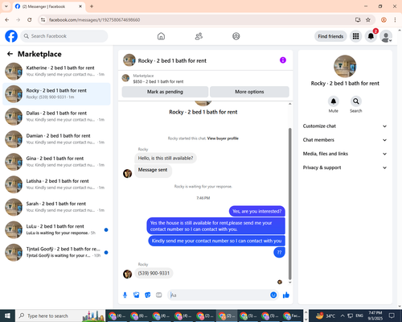Click Rocky's large profile picture in sidebar

pyautogui.click(x=345, y=66)
